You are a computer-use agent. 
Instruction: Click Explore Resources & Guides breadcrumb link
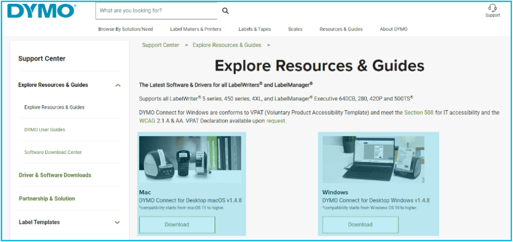pos(226,45)
